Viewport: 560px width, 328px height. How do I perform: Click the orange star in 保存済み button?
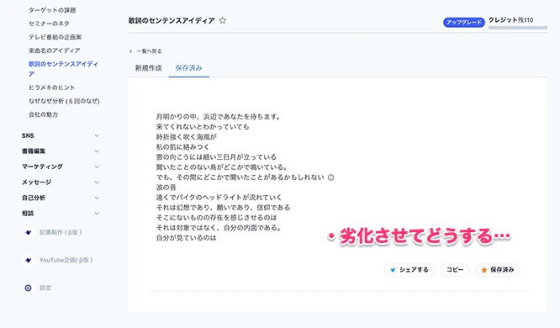(x=484, y=270)
